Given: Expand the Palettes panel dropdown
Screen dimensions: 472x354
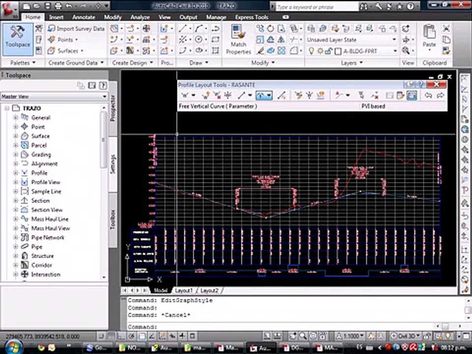Looking at the screenshot, I should point(23,63).
